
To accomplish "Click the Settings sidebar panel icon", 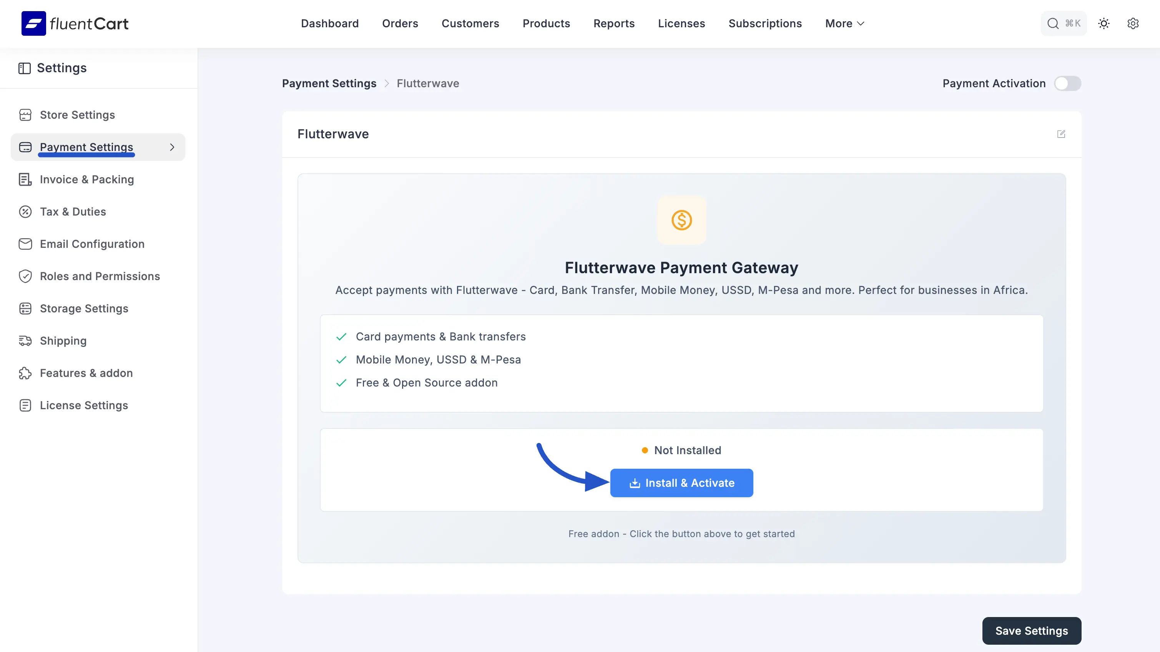I will [x=24, y=68].
